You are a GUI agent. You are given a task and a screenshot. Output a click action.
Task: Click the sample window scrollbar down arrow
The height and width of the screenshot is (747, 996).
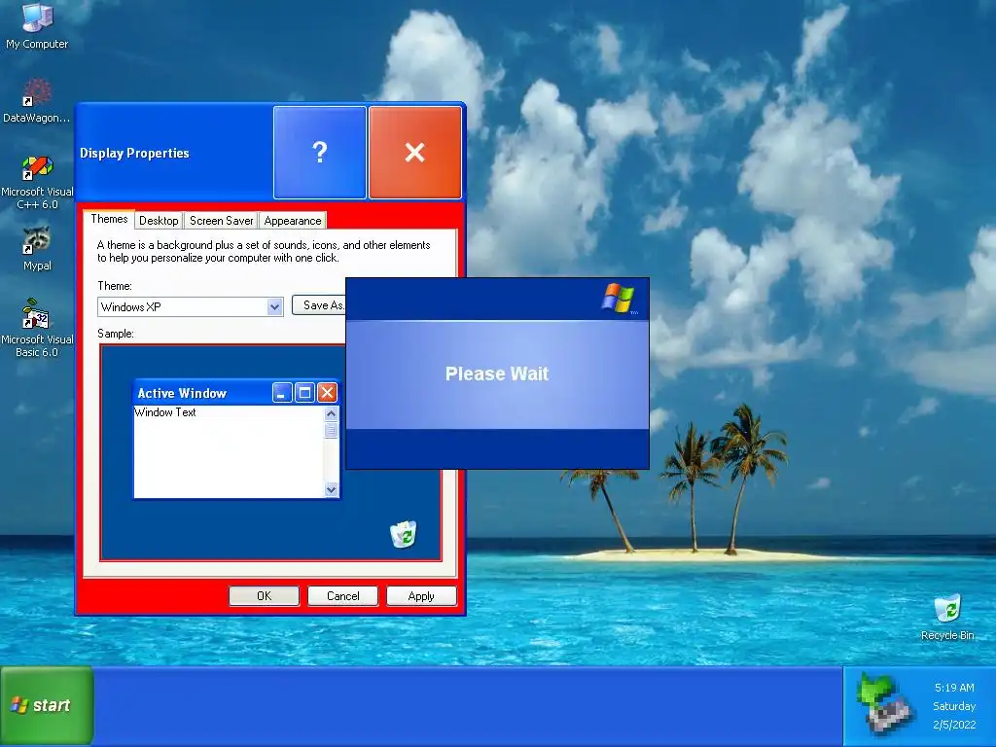[331, 489]
